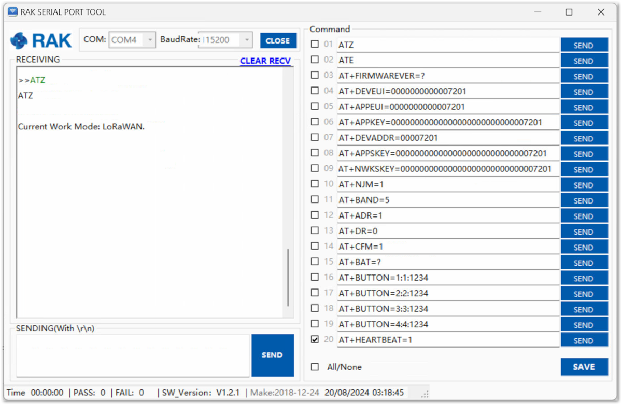Maximize the RAK Serial Port Tool window
The width and height of the screenshot is (622, 405).
coord(569,12)
